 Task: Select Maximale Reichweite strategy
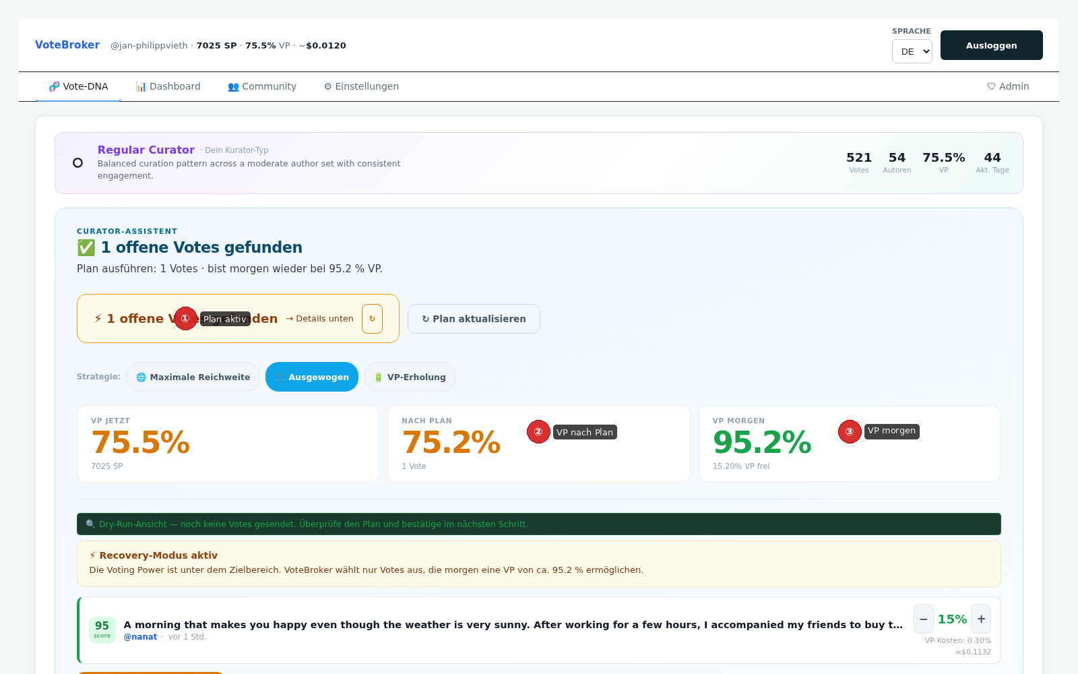click(x=193, y=377)
